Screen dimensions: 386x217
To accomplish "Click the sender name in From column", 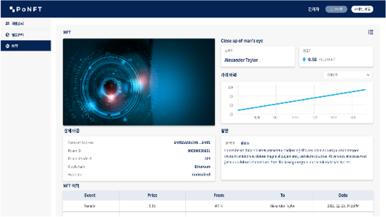I will pos(219,206).
